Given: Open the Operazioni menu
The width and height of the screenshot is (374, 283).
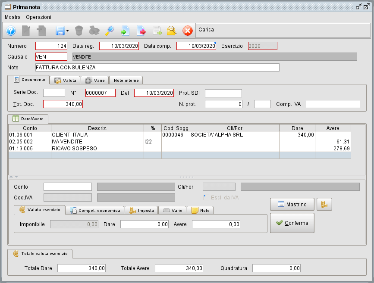Looking at the screenshot, I should 38,17.
